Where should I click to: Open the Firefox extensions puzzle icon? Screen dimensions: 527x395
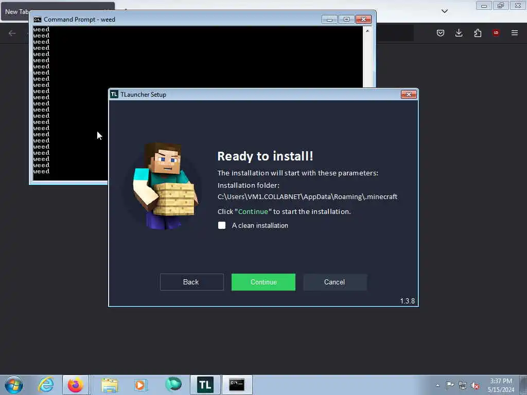click(x=478, y=33)
